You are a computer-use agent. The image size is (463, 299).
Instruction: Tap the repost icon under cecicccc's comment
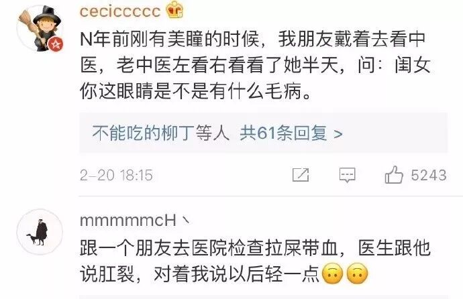tap(301, 175)
